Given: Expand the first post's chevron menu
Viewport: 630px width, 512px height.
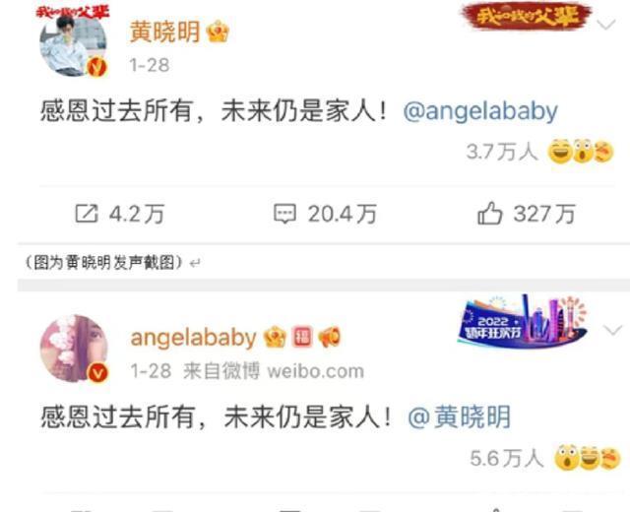Looking at the screenshot, I should click(606, 25).
